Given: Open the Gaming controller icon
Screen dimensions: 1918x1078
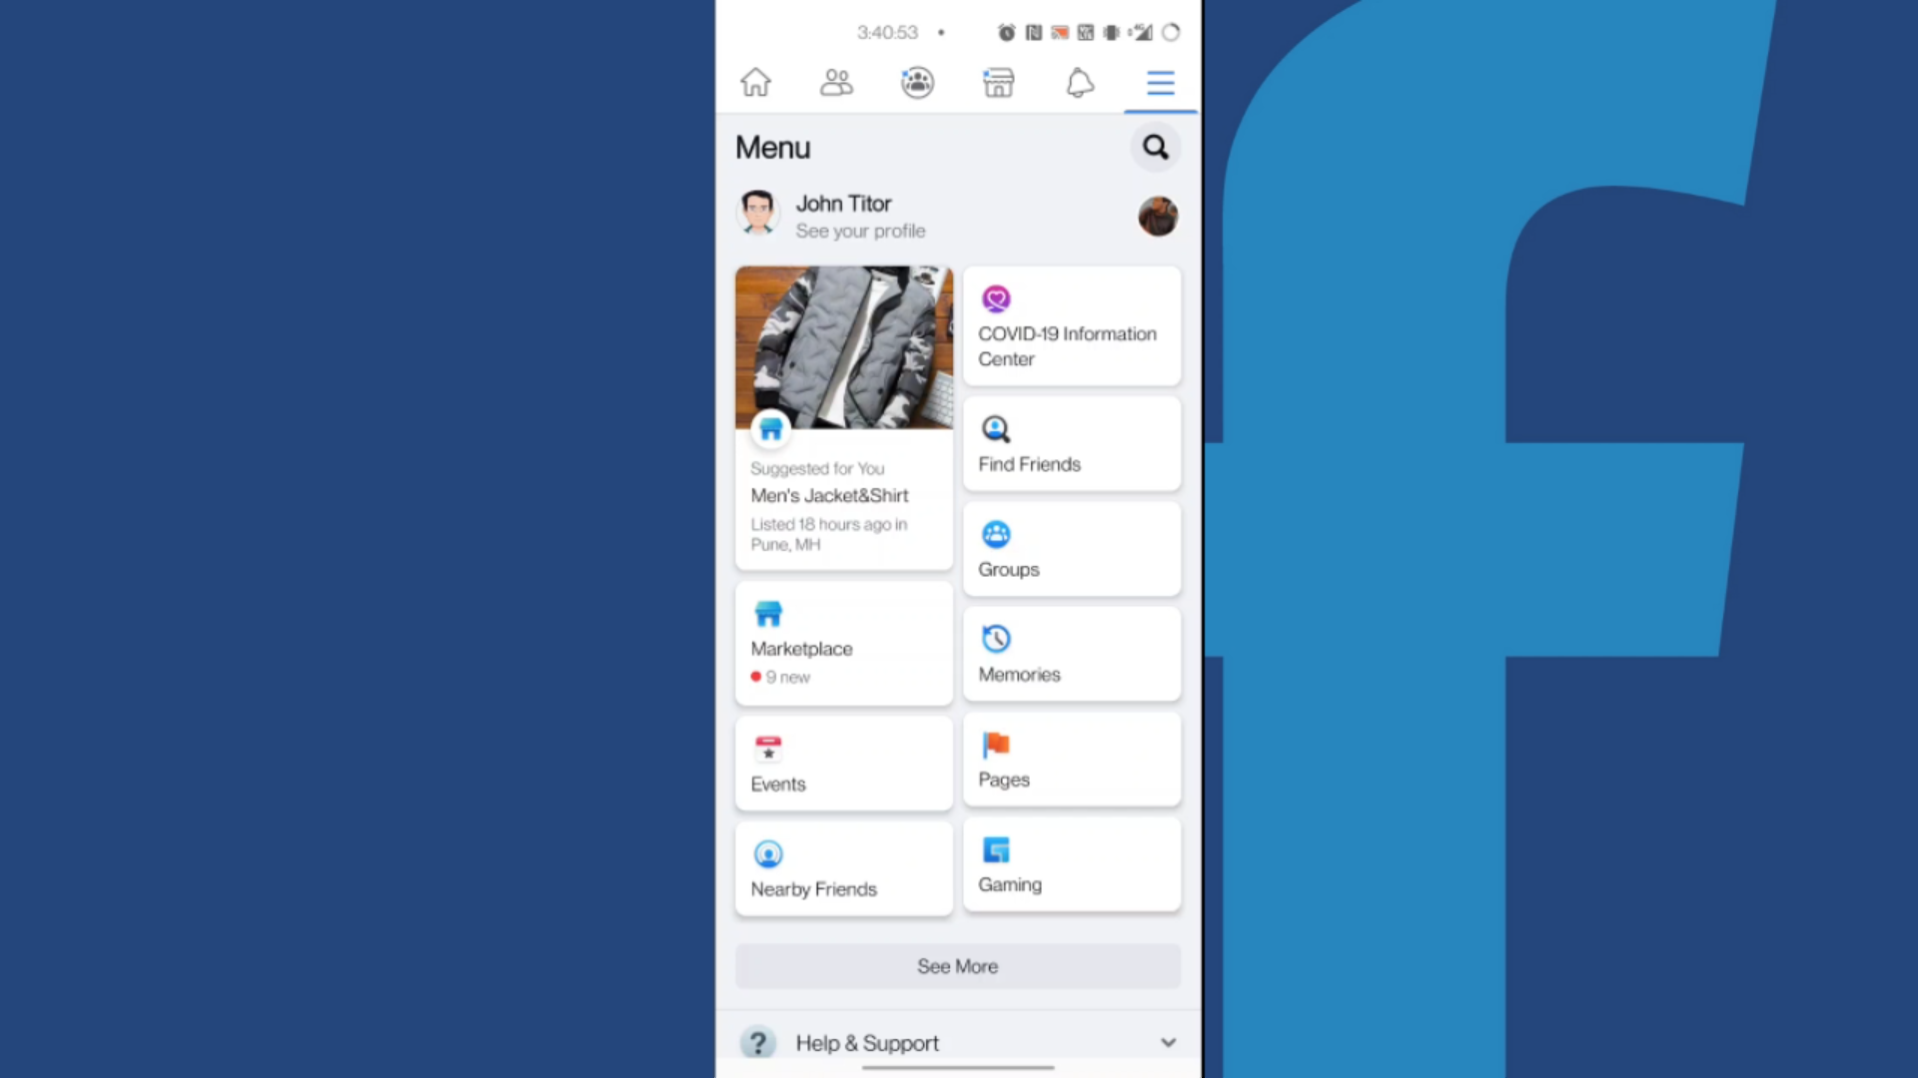Looking at the screenshot, I should (x=996, y=849).
